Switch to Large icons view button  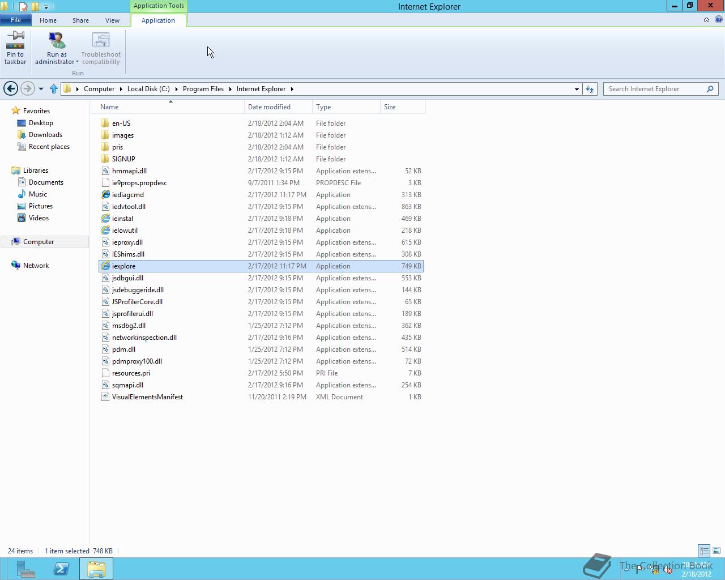pos(717,551)
